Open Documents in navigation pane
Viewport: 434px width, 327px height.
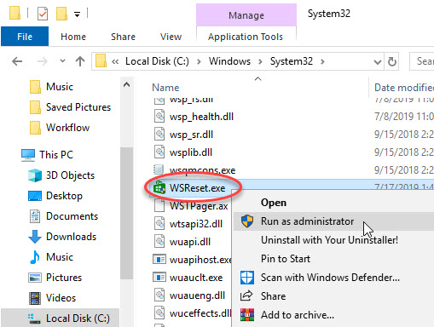pos(63,216)
